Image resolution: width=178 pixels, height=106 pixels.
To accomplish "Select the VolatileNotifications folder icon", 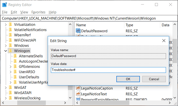I will point(10,30).
